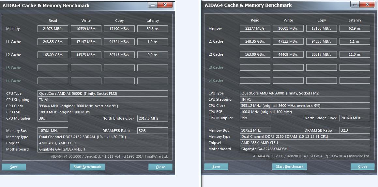The image size is (378, 187).
Task: Select Memory Read value 22277 MB/s
Action: tap(255, 28)
